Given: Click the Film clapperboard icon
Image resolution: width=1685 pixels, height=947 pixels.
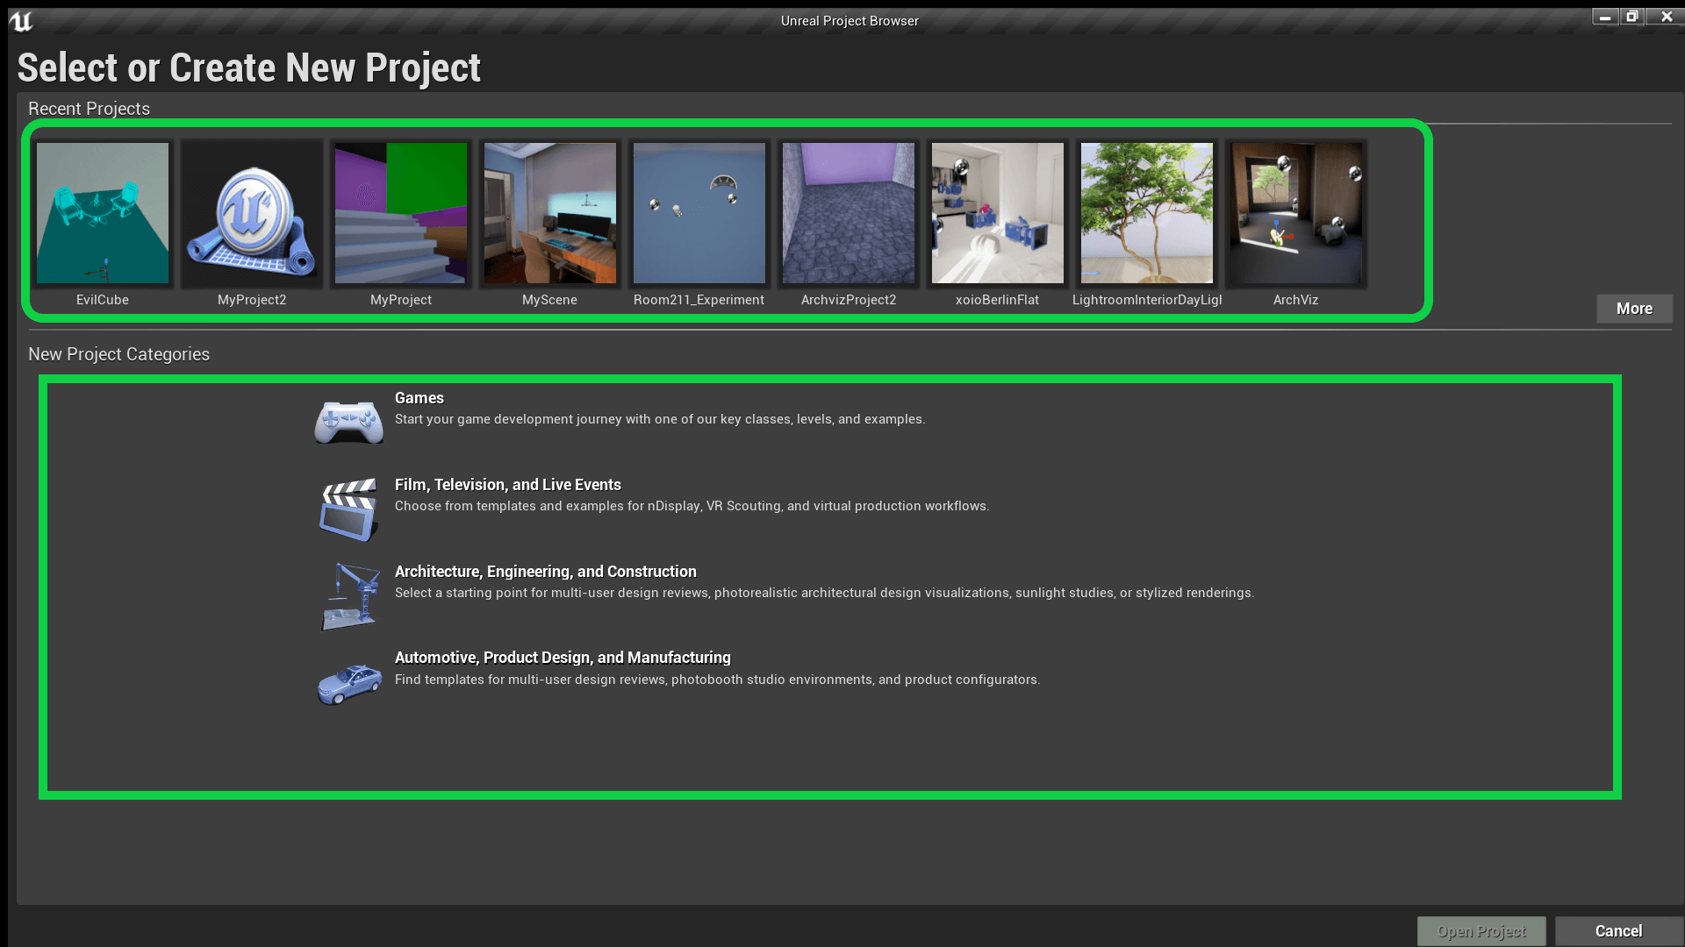Looking at the screenshot, I should [x=349, y=509].
